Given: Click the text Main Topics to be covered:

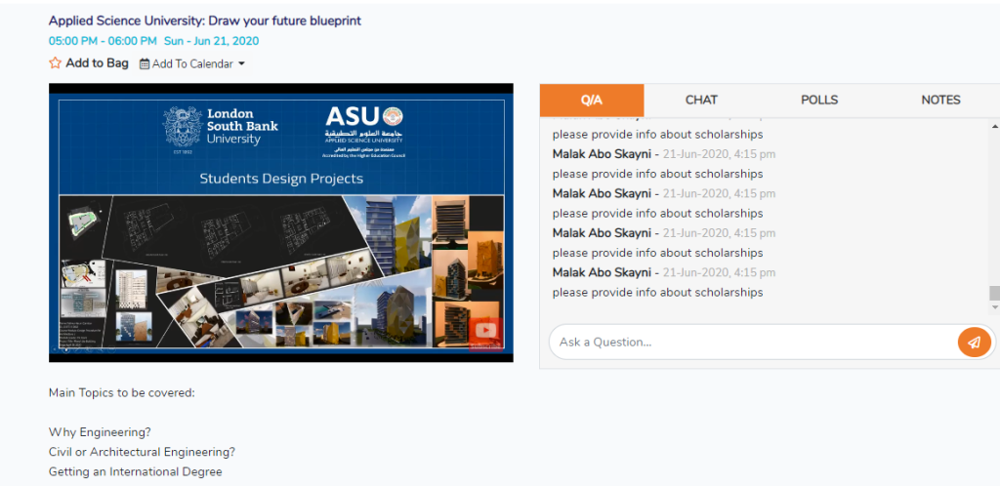Looking at the screenshot, I should click(122, 393).
